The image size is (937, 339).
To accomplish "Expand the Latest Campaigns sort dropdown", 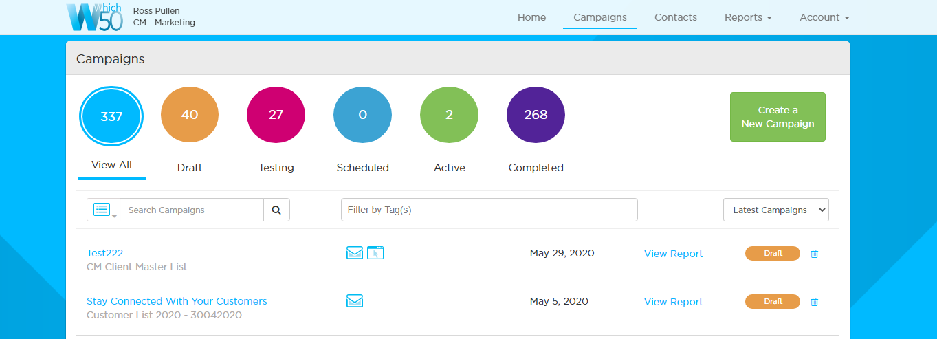I will [775, 210].
